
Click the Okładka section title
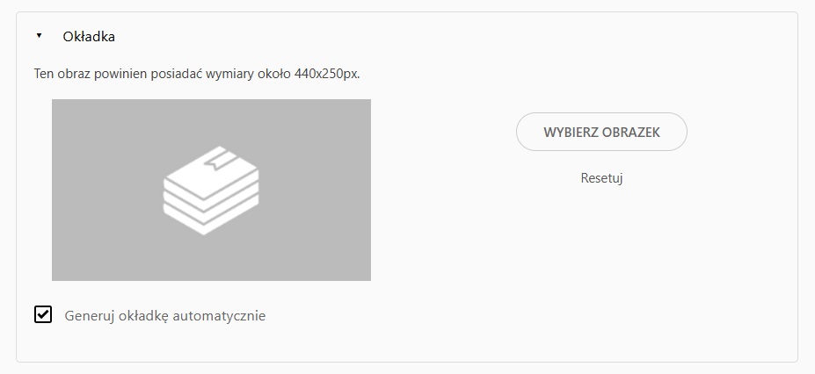tap(89, 37)
